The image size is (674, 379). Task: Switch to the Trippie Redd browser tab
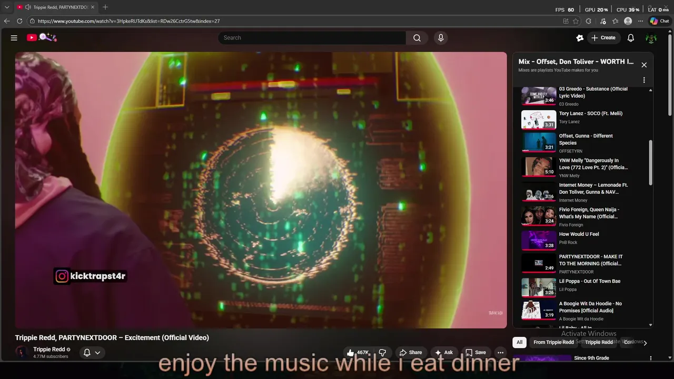(55, 7)
